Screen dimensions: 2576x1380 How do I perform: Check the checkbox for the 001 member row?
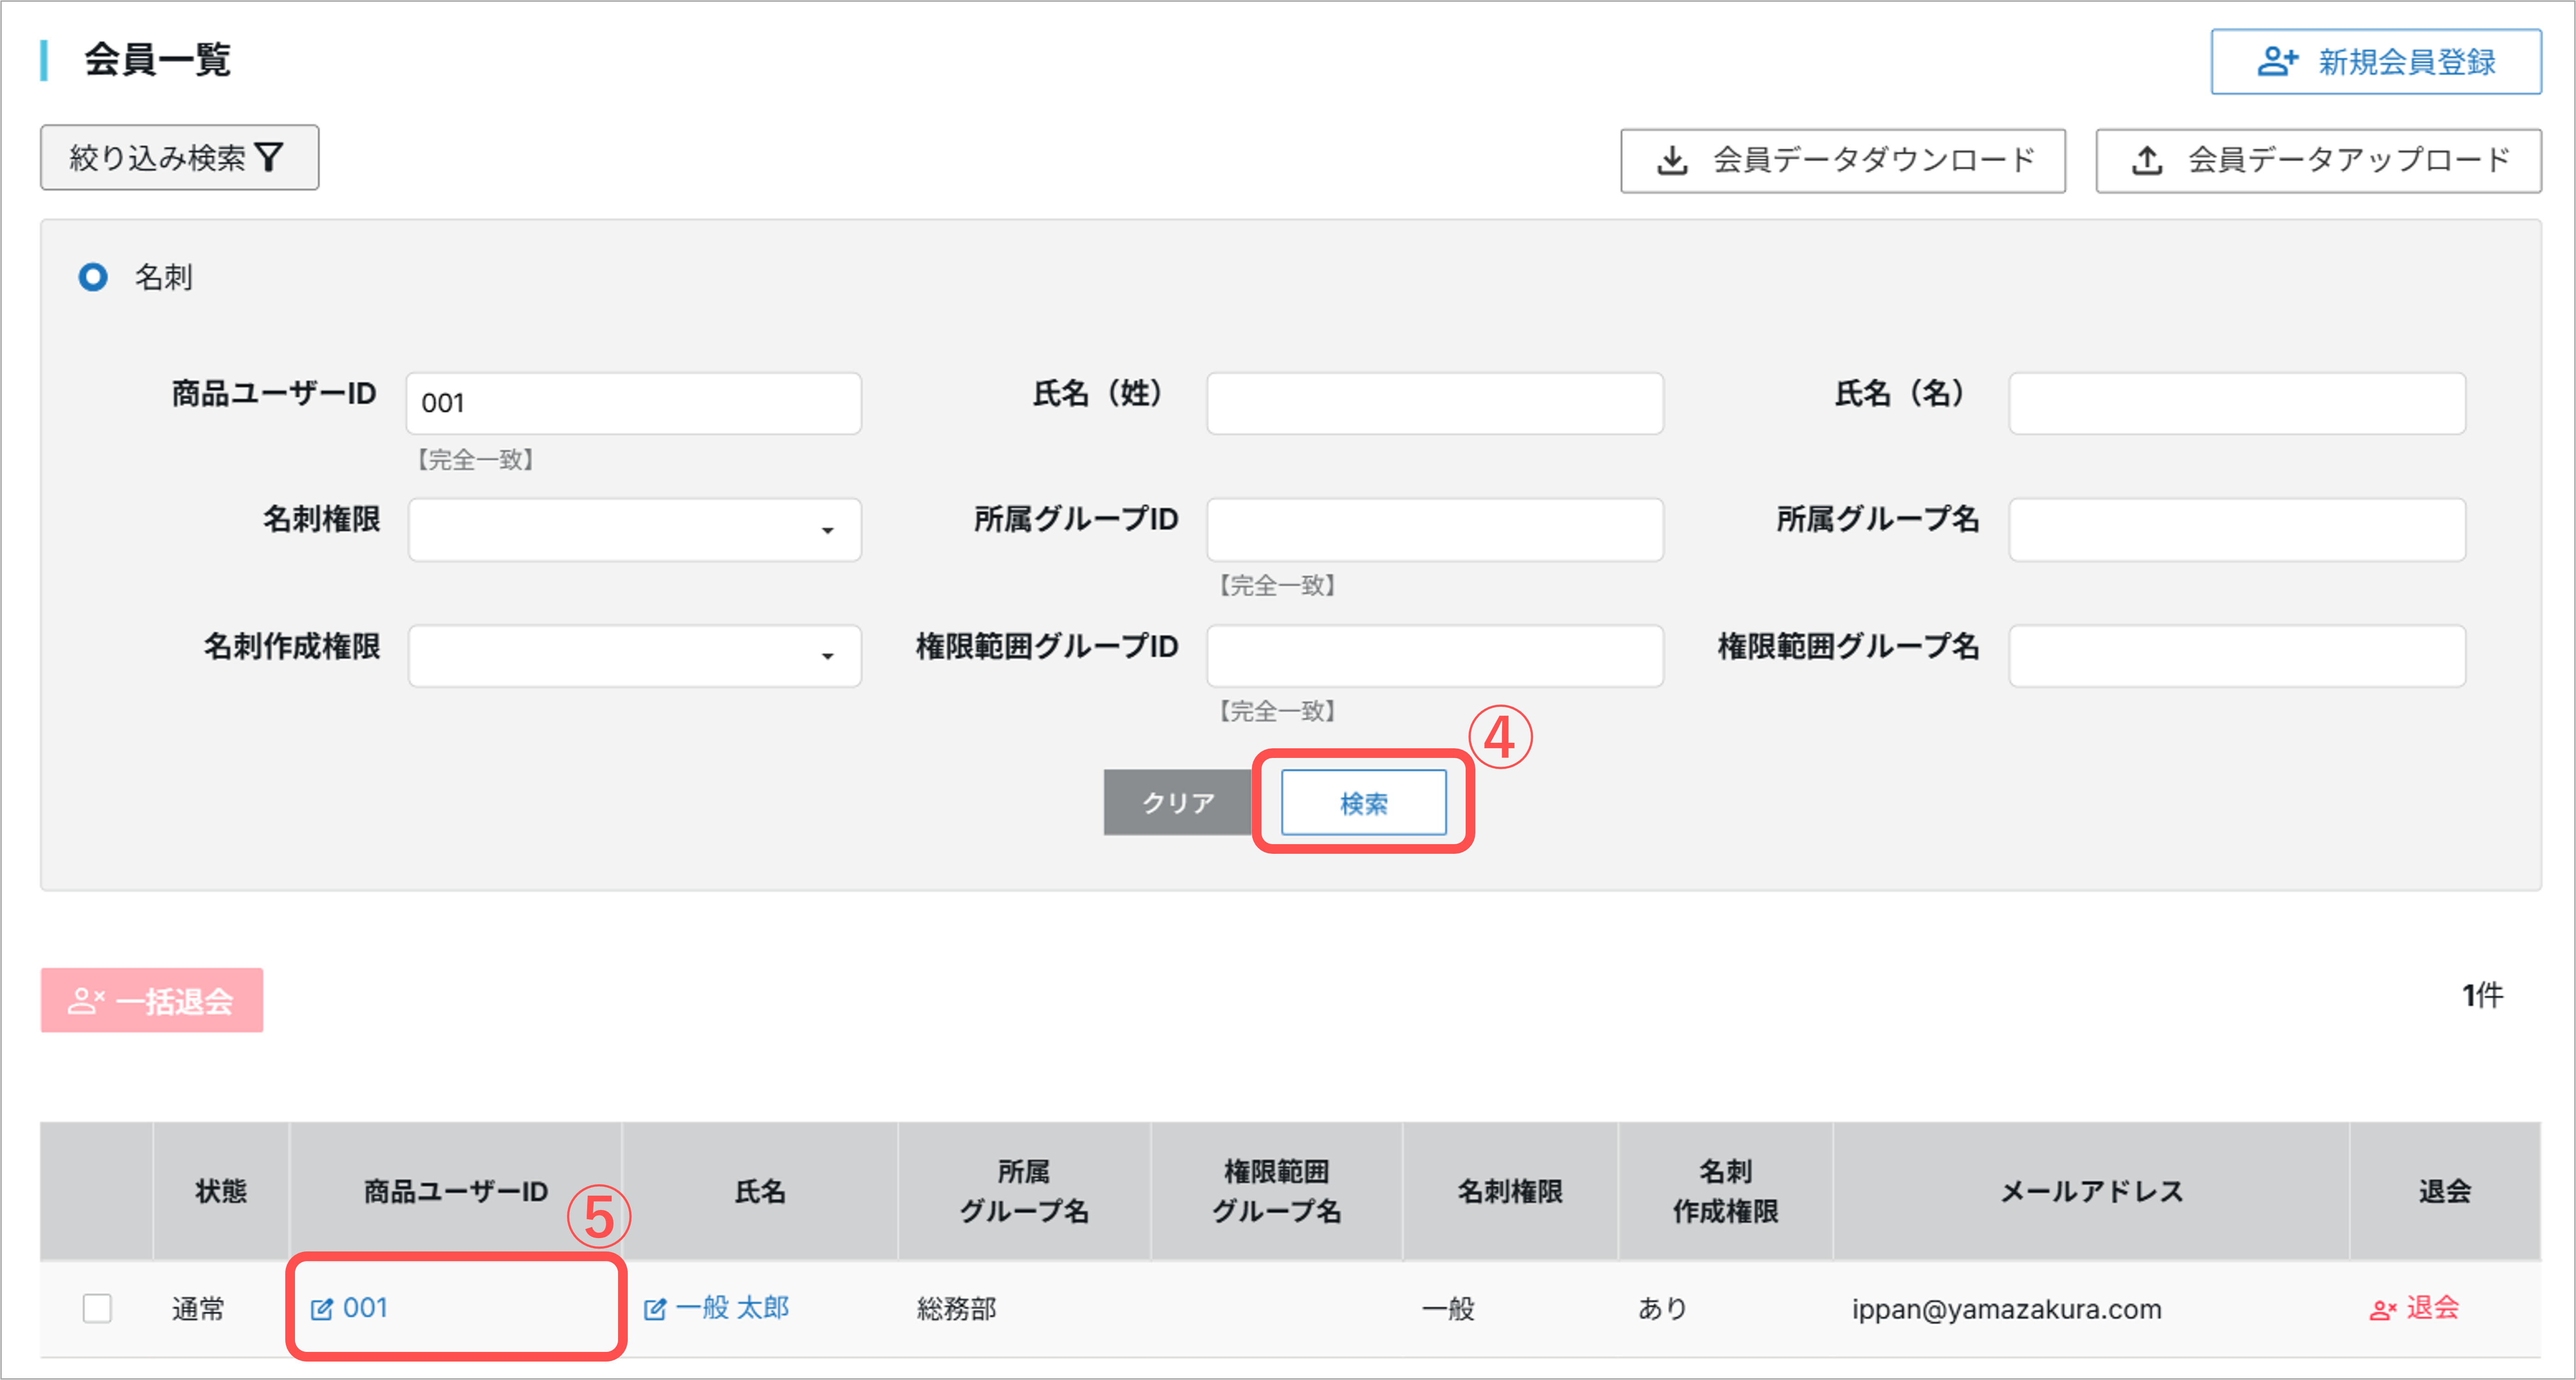point(97,1308)
